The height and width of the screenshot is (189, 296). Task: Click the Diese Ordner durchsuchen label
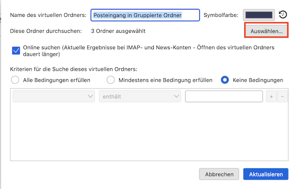click(x=46, y=31)
